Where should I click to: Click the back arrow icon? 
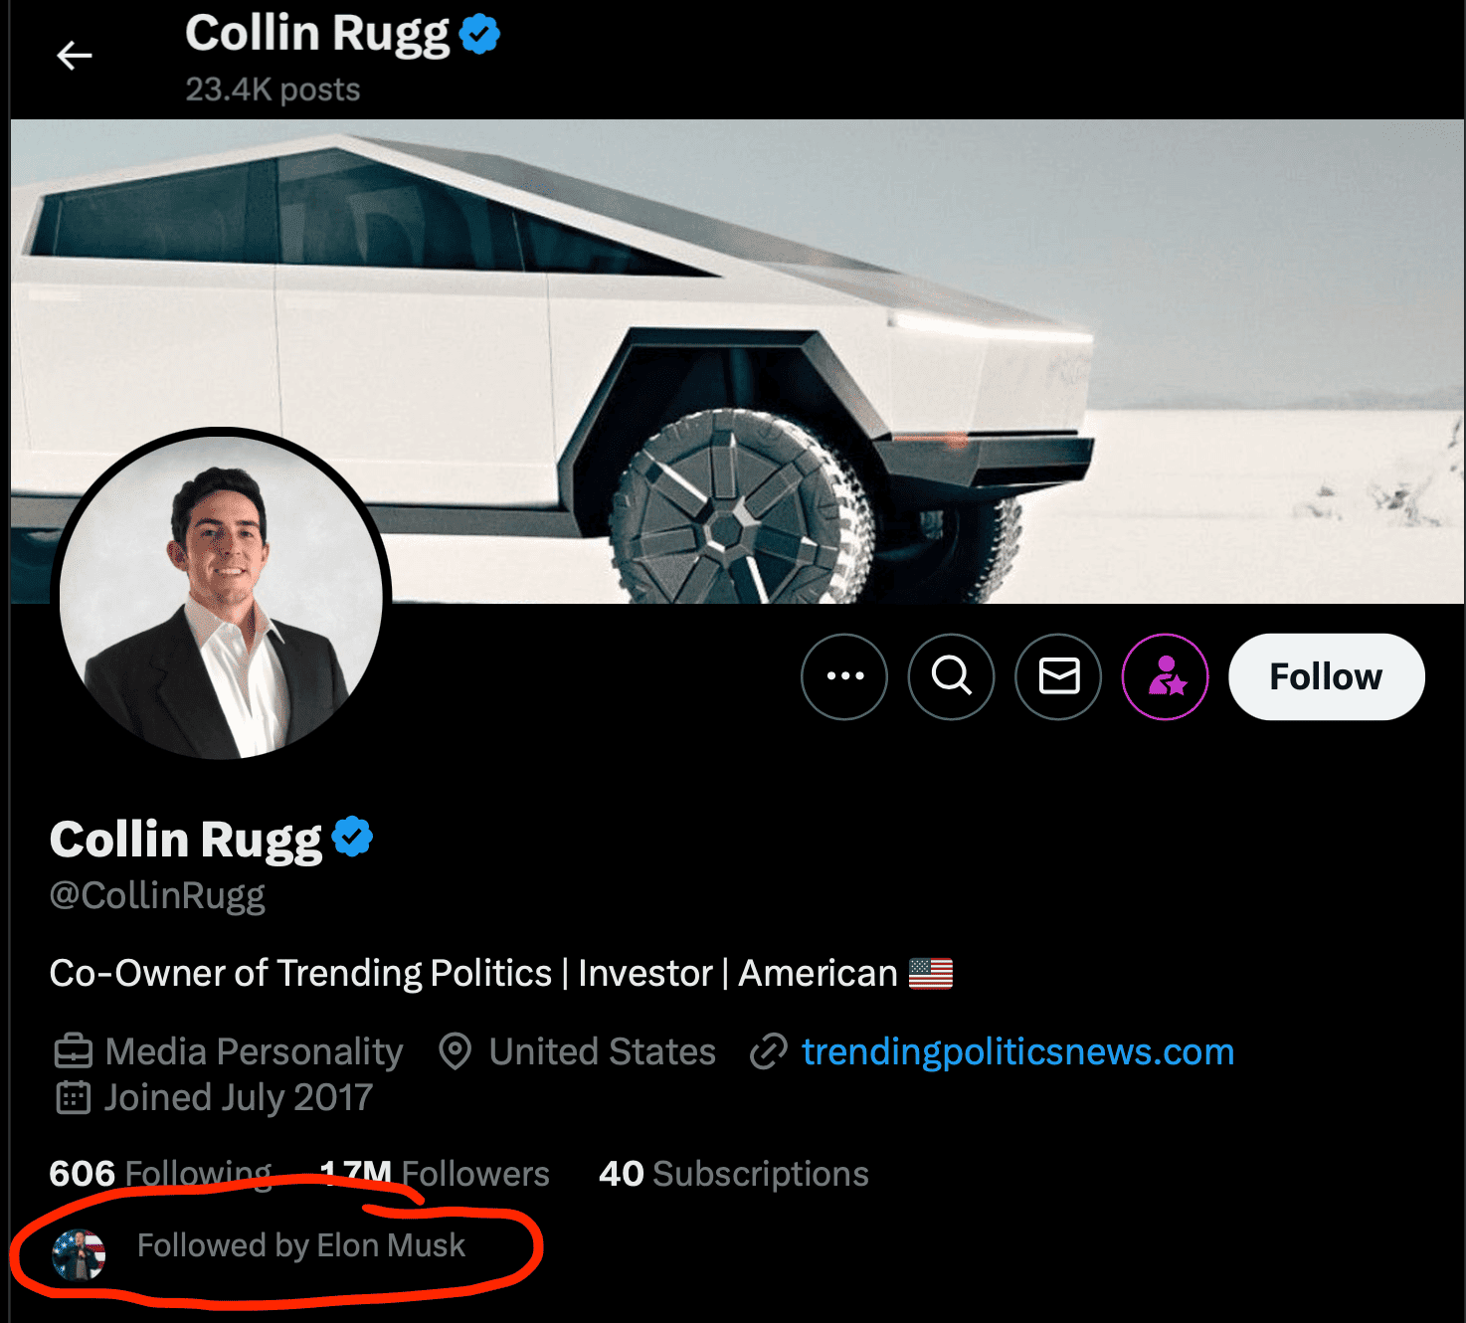click(x=75, y=56)
